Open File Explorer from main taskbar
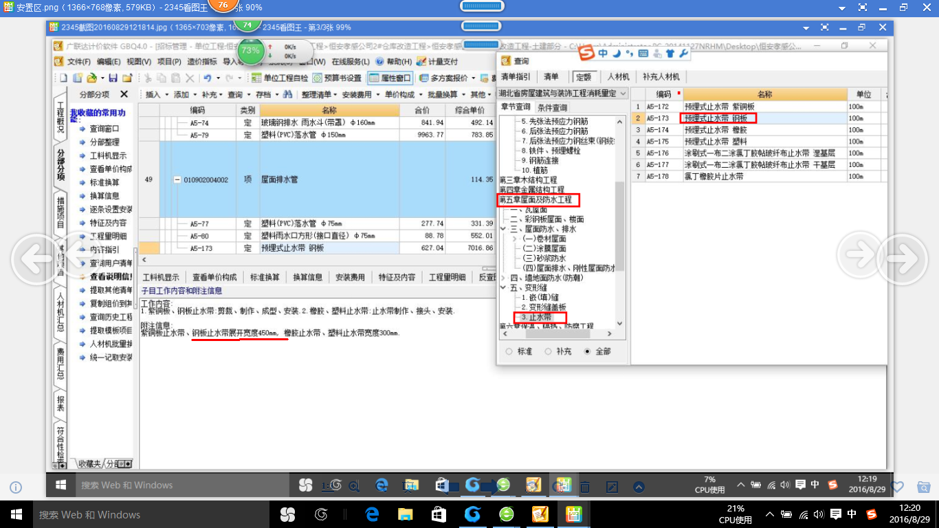This screenshot has height=528, width=939. point(406,514)
